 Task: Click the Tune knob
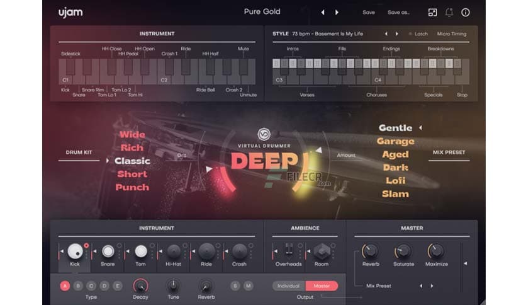174,286
